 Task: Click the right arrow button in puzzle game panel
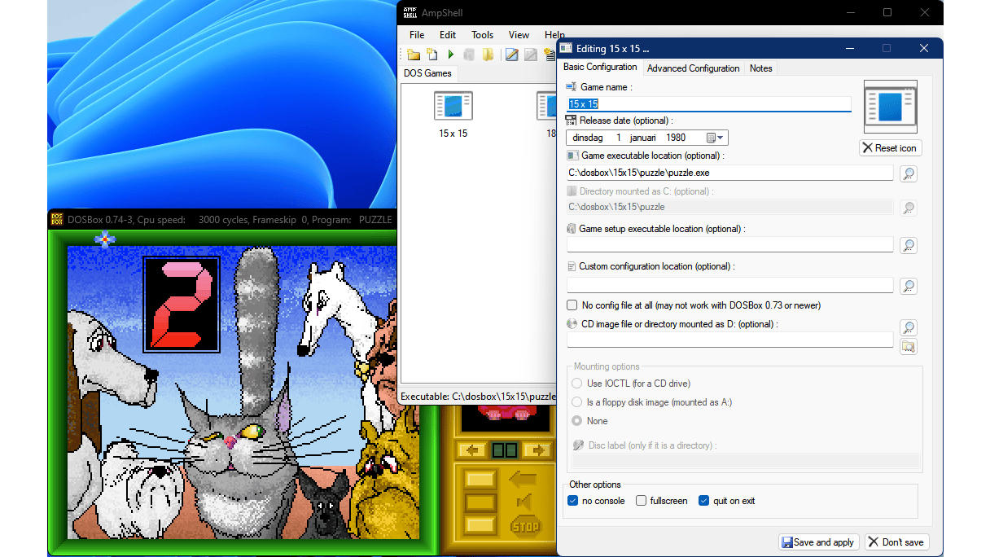click(537, 450)
